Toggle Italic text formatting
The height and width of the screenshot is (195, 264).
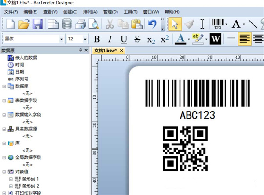coord(110,40)
